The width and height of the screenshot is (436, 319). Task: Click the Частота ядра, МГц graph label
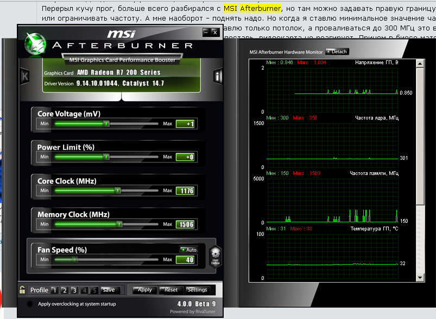(377, 118)
